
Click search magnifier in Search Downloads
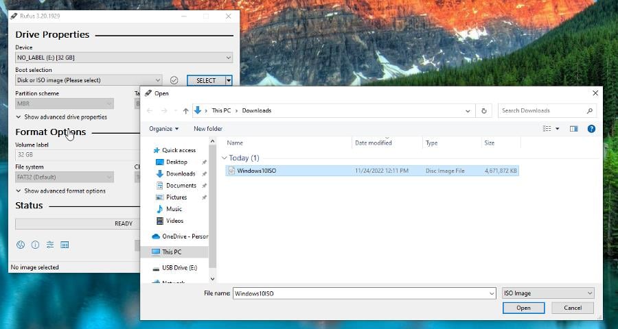(x=590, y=111)
